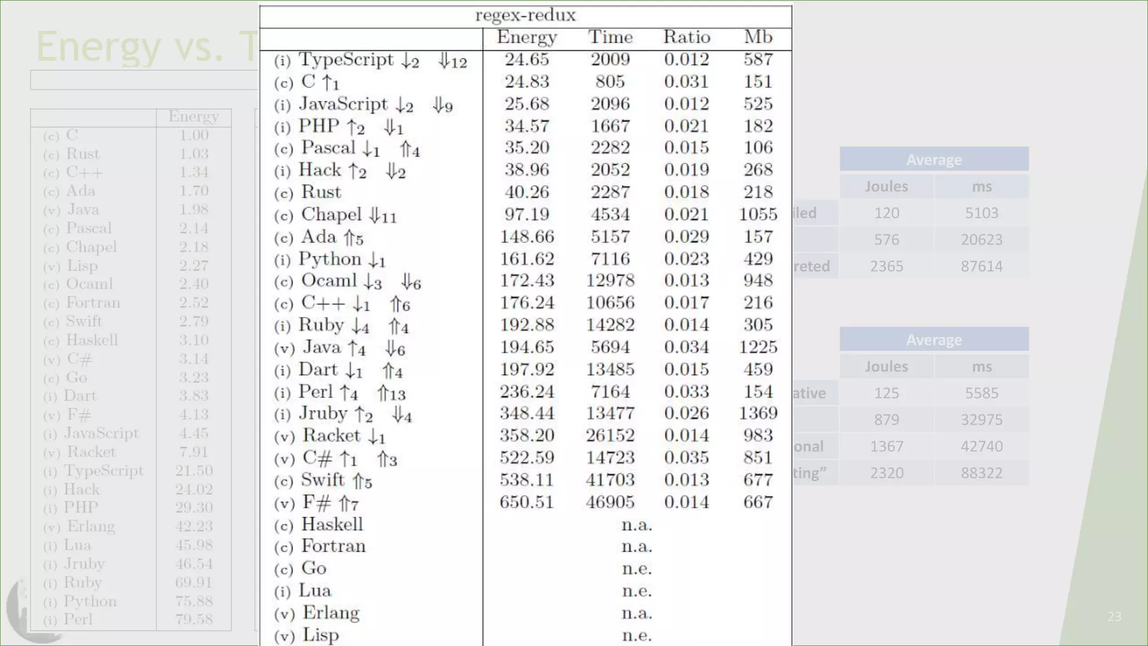
Task: Select faded 87614 ms value on background slide
Action: point(982,266)
